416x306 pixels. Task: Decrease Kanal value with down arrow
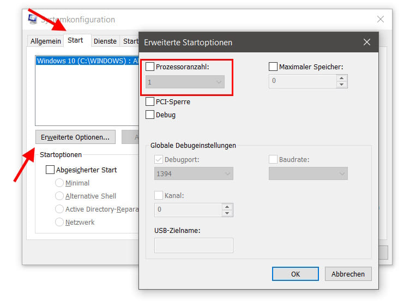tap(227, 213)
